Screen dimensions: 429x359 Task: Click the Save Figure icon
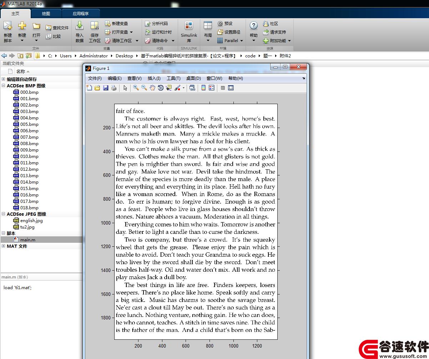(106, 88)
